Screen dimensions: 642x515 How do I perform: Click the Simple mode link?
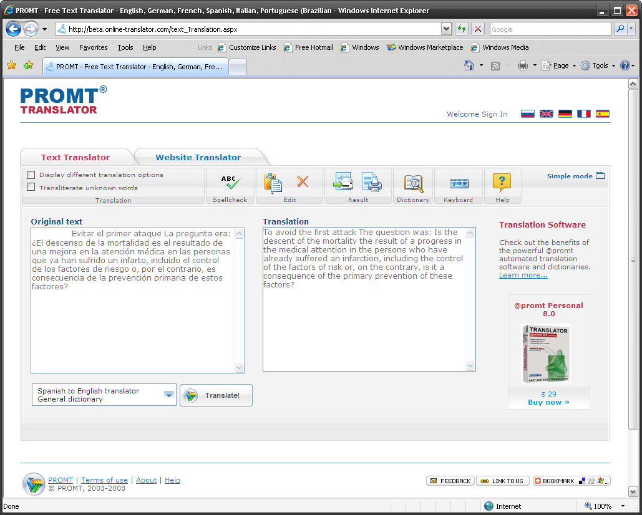pos(570,176)
